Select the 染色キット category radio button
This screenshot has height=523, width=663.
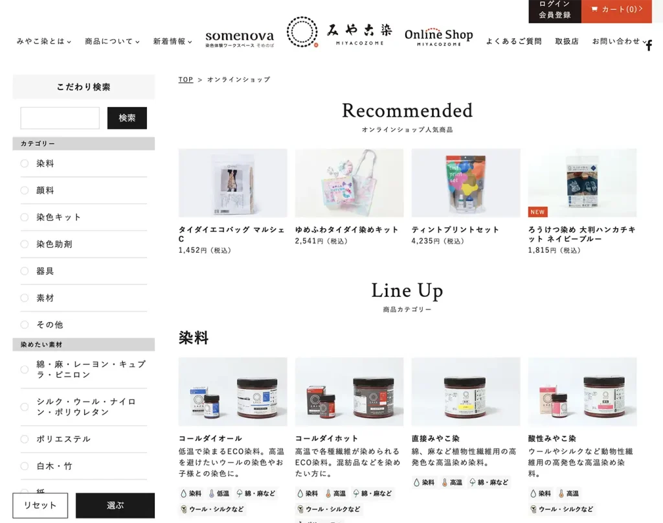pos(25,217)
